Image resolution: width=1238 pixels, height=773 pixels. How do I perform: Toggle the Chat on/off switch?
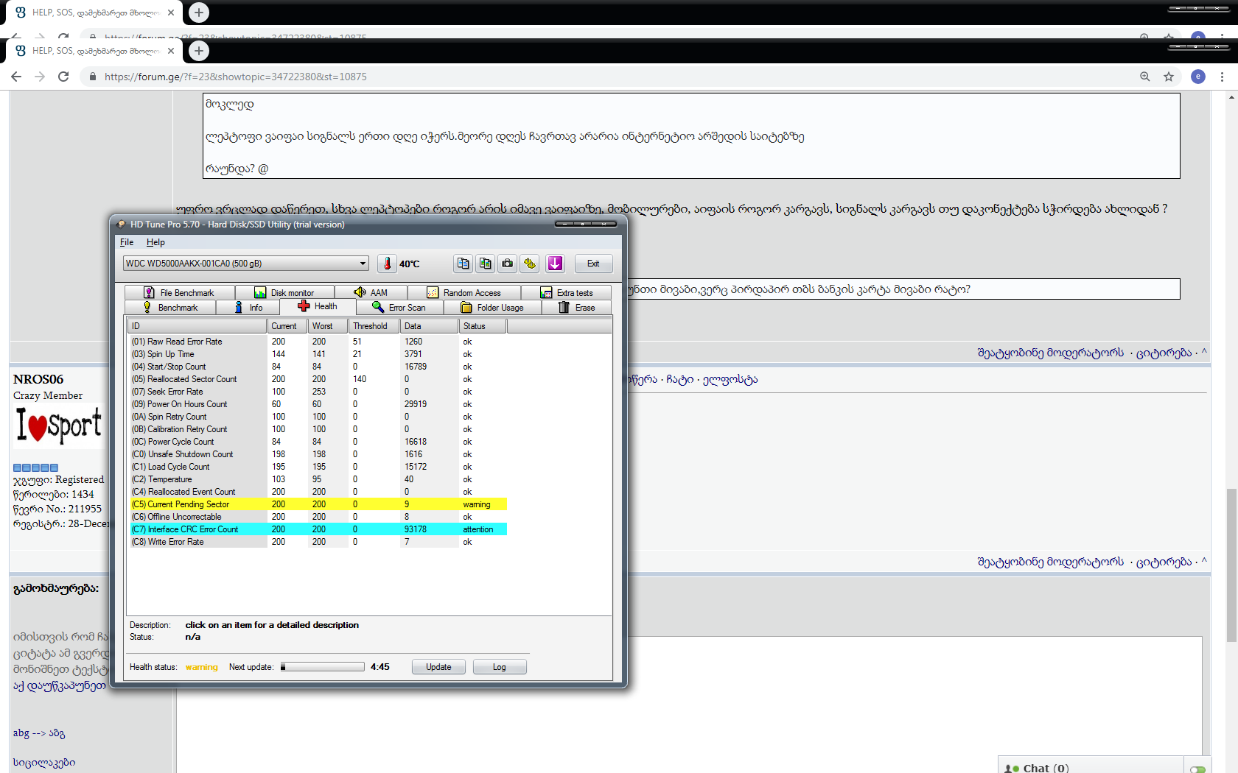click(1197, 768)
